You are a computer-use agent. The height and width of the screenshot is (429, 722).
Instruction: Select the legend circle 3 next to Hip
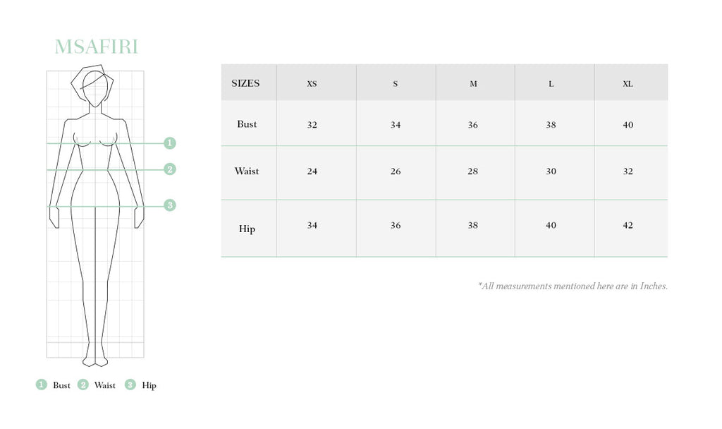130,385
